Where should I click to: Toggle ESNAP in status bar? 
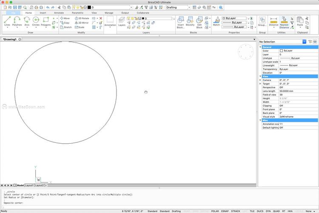pyautogui.click(x=225, y=211)
